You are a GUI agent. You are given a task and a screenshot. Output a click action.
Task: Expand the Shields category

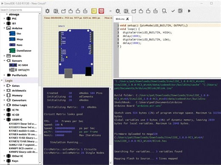click(4, 56)
